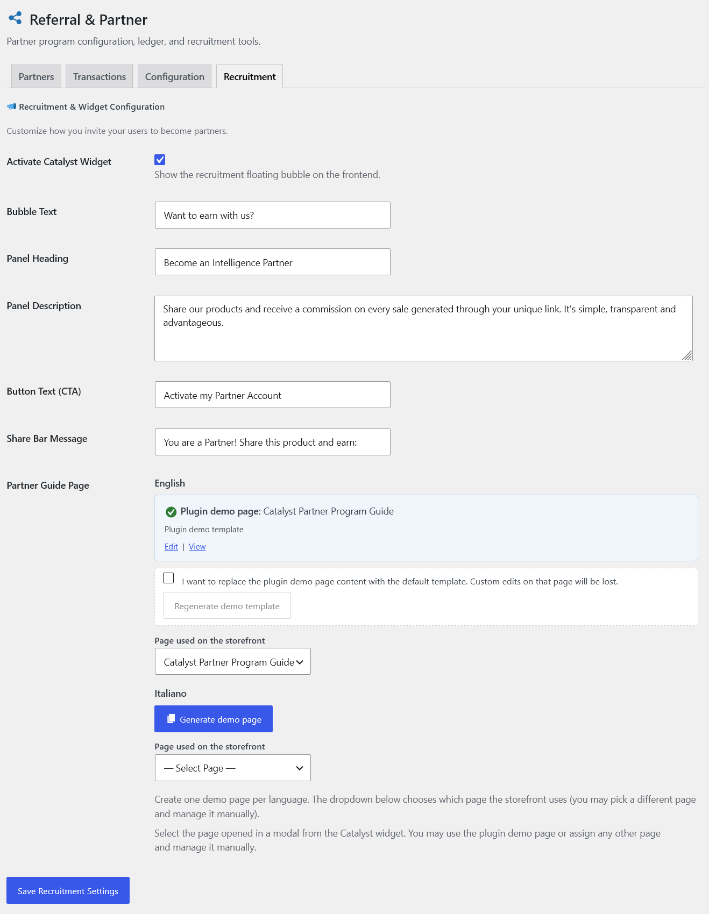Screen dimensions: 709x914
Task: Click the Share Bar Message text field
Action: [273, 442]
